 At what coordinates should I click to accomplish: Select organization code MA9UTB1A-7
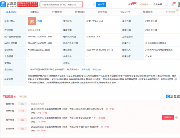93,37
